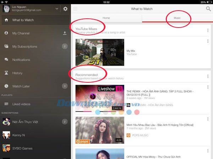Image resolution: width=213 pixels, height=159 pixels.
Task: Select SYBO Games channel avatar
Action: 6,148
